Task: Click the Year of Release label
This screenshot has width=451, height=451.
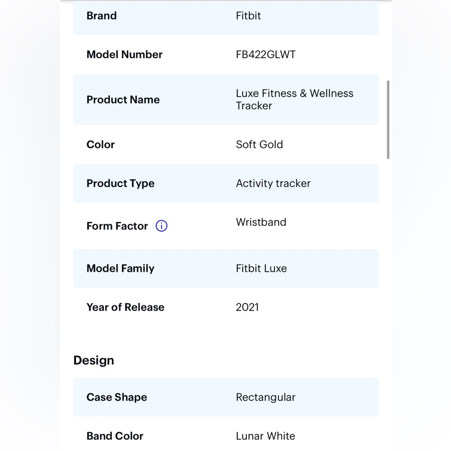Action: pyautogui.click(x=125, y=307)
